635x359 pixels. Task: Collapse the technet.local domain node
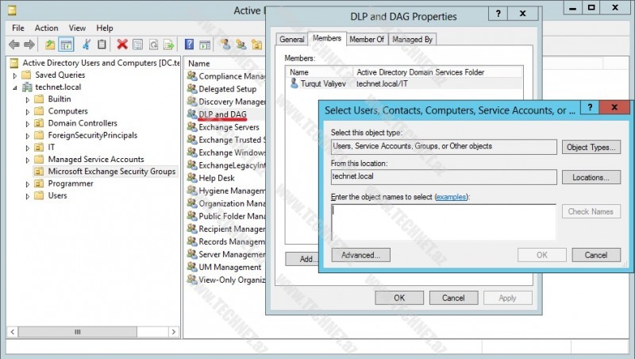tap(15, 87)
